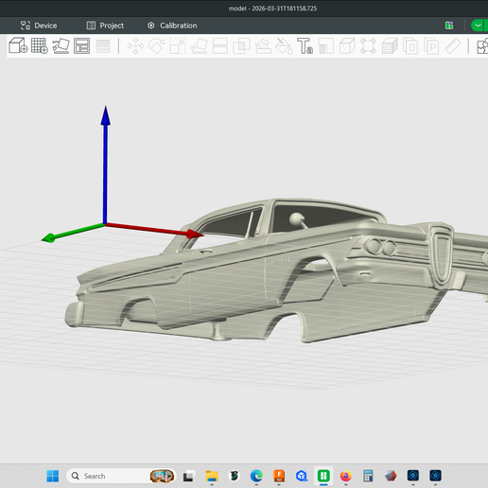
Task: Open Task View from taskbar
Action: pos(189,476)
